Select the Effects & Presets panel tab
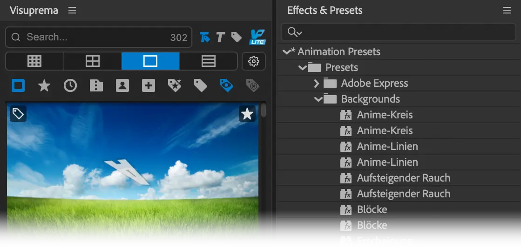Screen dimensions: 521x247 (325, 10)
